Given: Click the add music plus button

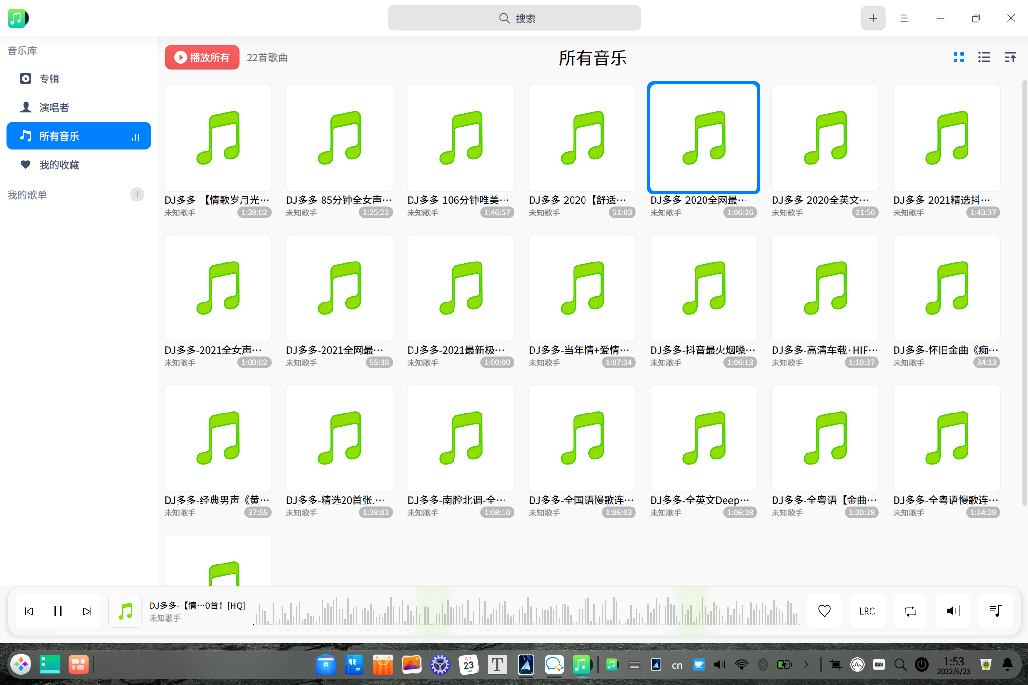Looking at the screenshot, I should coord(873,18).
